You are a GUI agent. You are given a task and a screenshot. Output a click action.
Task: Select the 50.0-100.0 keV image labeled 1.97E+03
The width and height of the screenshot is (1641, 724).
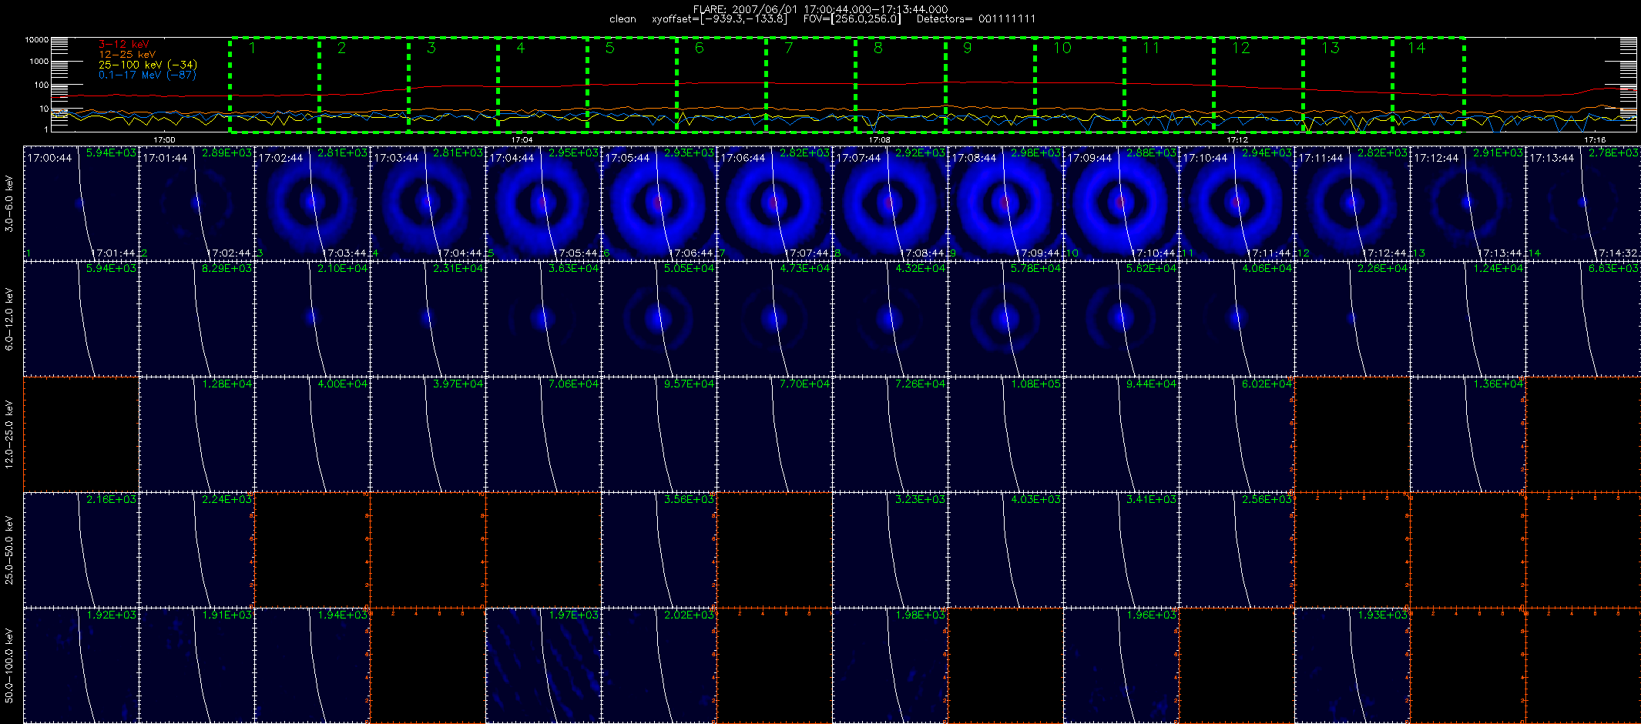coord(543,665)
